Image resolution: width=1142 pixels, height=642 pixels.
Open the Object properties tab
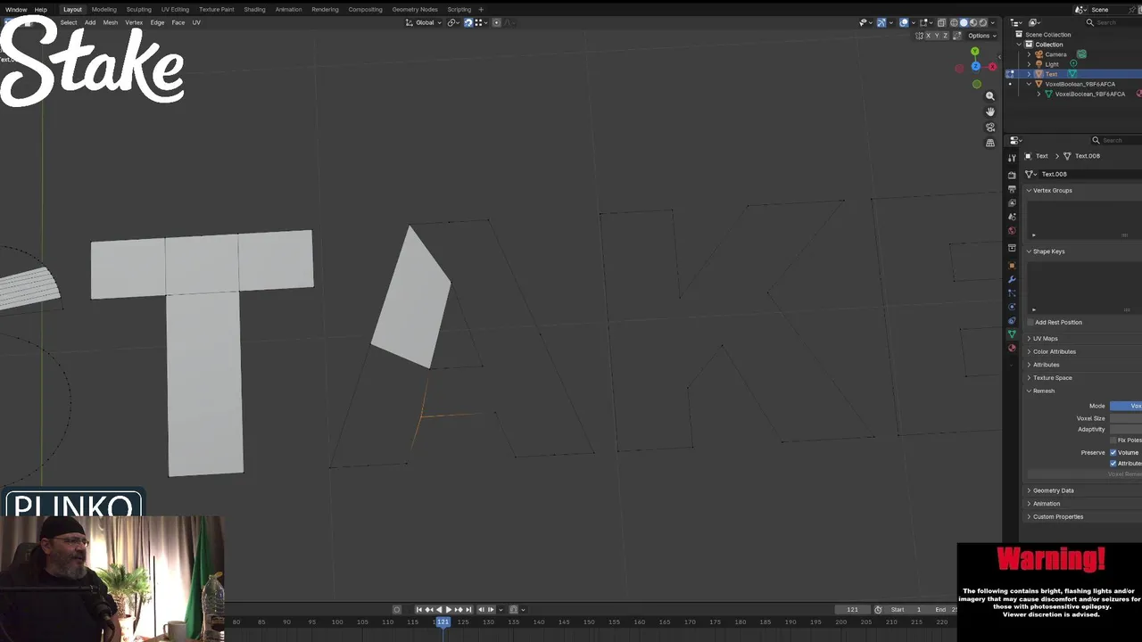coord(1012,265)
